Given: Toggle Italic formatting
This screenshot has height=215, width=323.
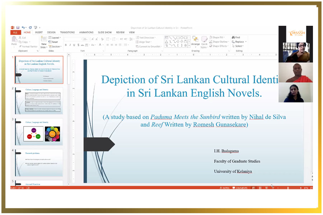Looking at the screenshot, I should 70,45.
